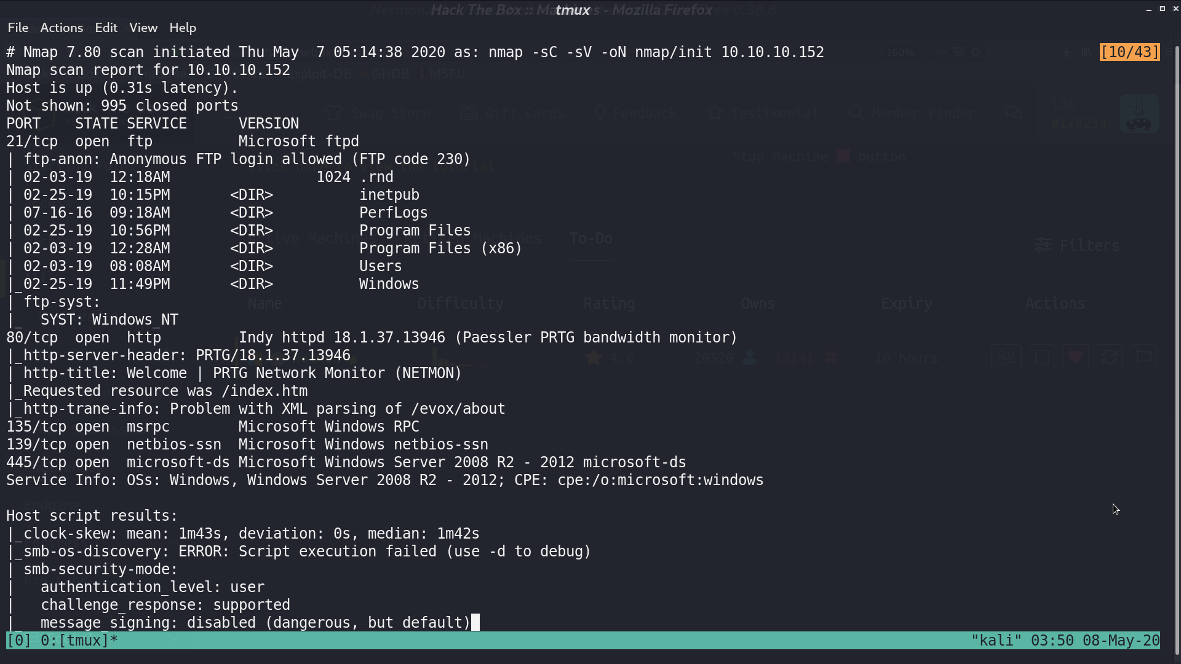
Task: Click the Not shown: 995 closed ports line
Action: [x=122, y=106]
